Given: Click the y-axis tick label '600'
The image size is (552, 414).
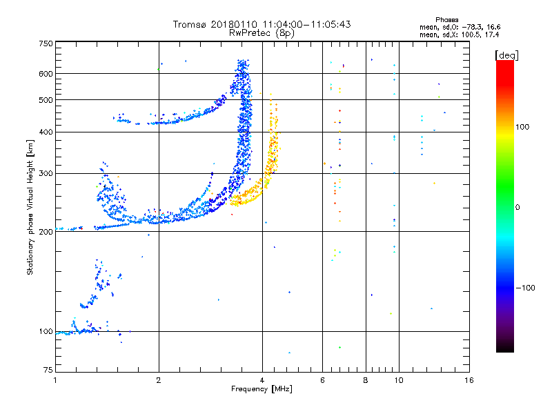Looking at the screenshot, I should tap(46, 74).
